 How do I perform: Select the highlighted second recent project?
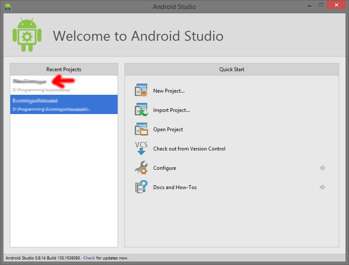64,105
